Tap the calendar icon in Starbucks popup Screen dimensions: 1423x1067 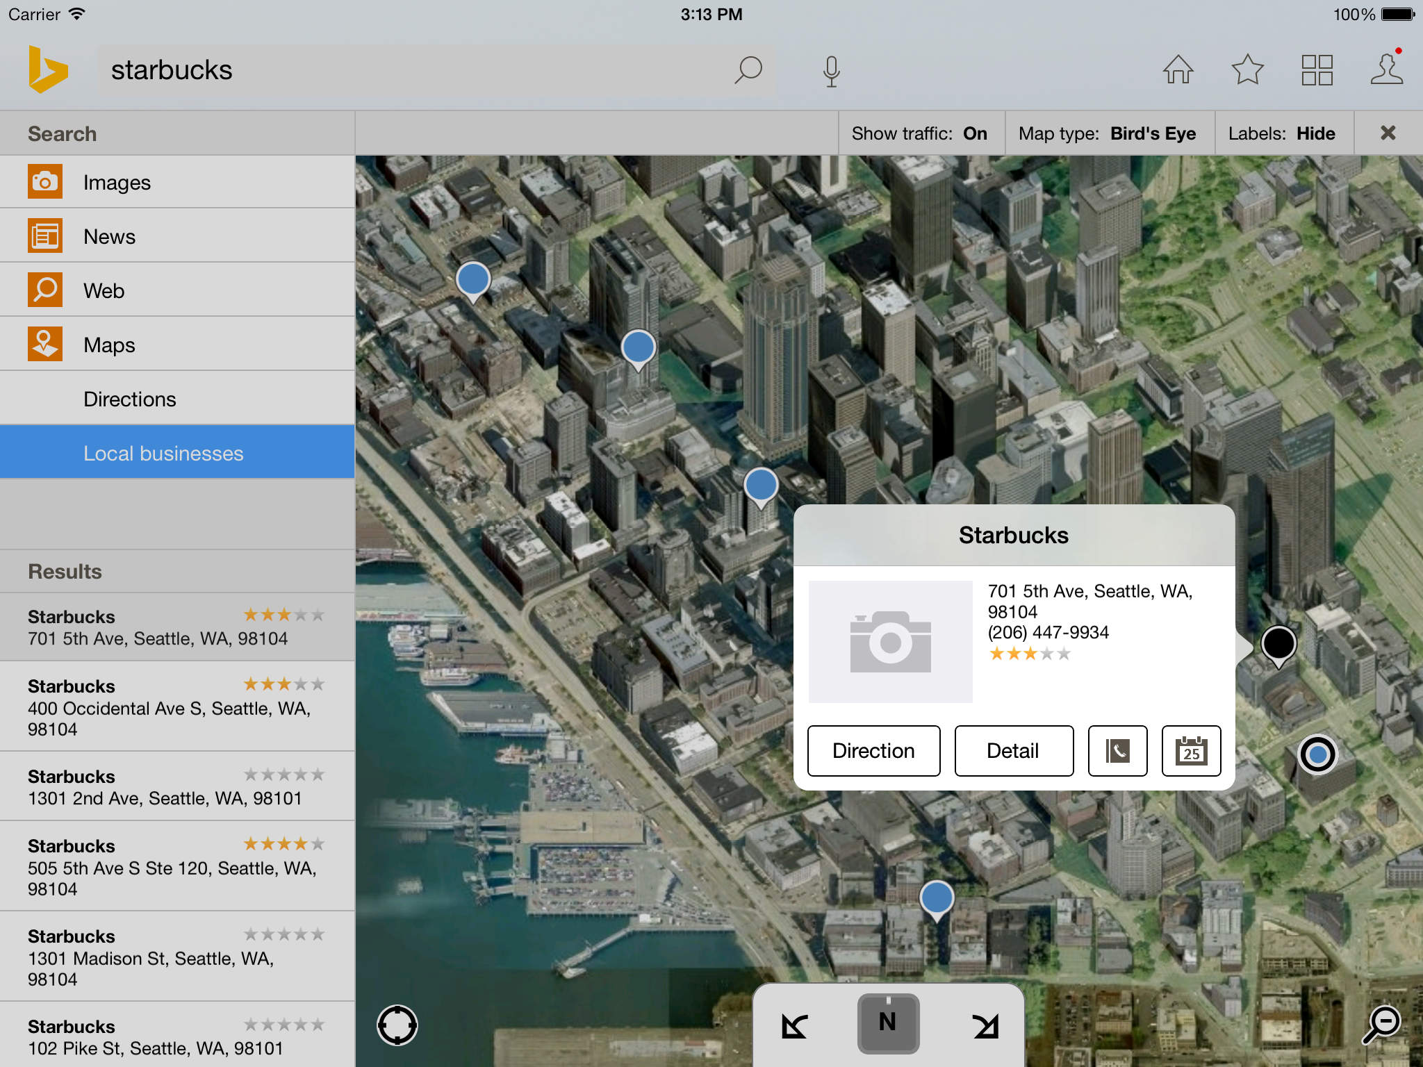point(1191,751)
